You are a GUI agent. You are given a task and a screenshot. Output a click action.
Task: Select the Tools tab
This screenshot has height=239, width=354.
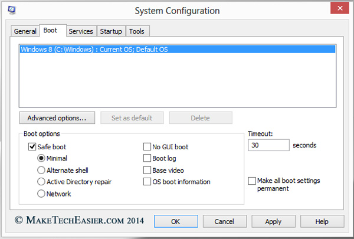pyautogui.click(x=137, y=31)
